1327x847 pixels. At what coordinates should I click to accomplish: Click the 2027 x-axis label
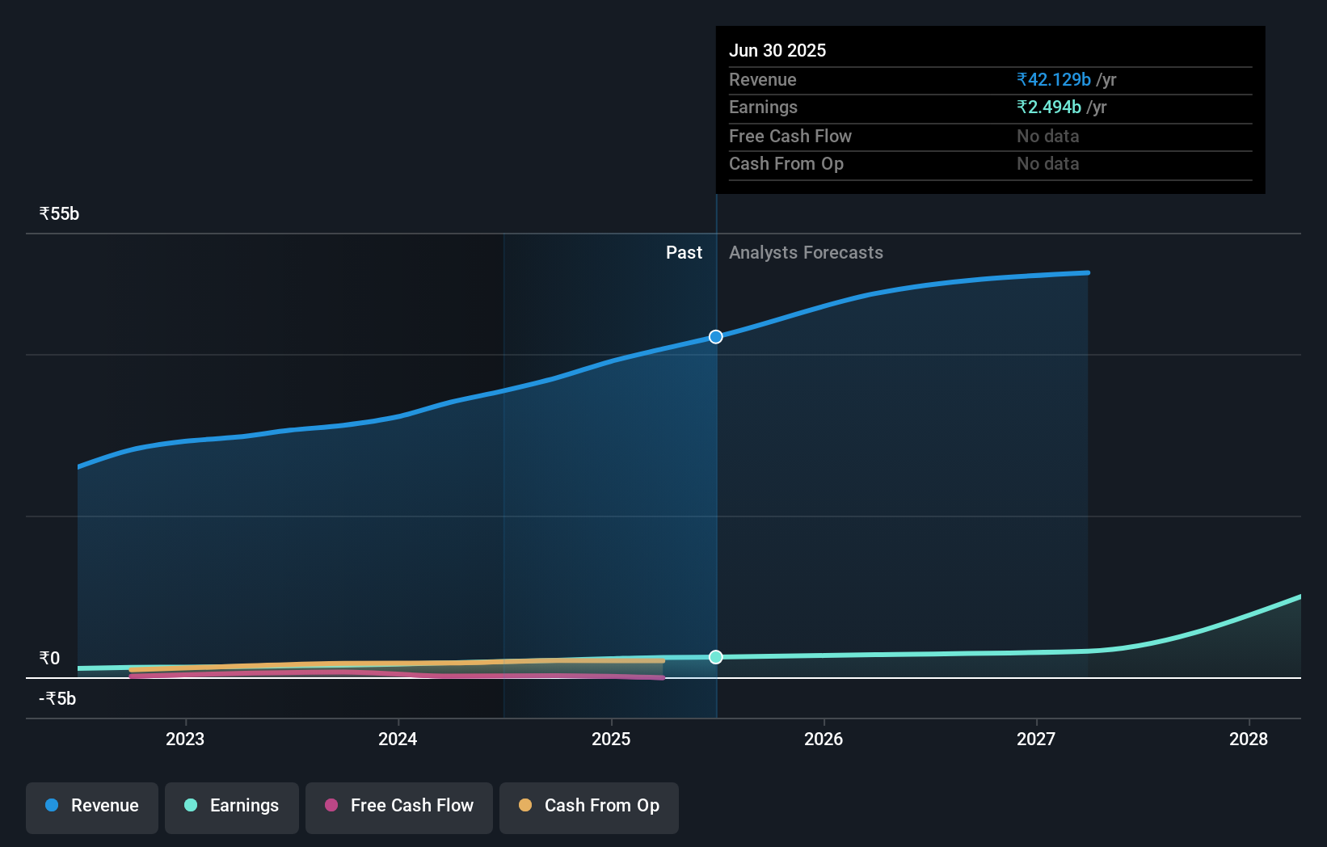point(1036,739)
